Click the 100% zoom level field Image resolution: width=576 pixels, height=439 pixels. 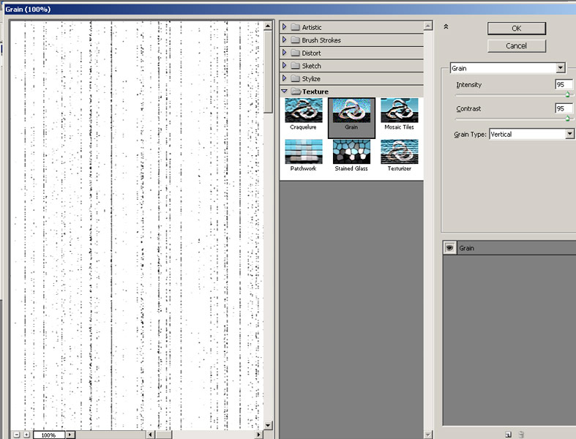[49, 435]
